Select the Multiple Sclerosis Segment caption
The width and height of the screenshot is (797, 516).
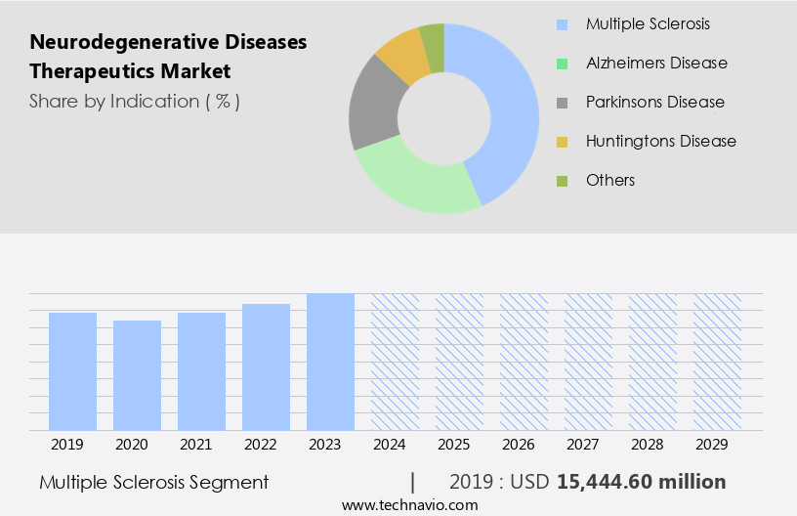point(153,482)
